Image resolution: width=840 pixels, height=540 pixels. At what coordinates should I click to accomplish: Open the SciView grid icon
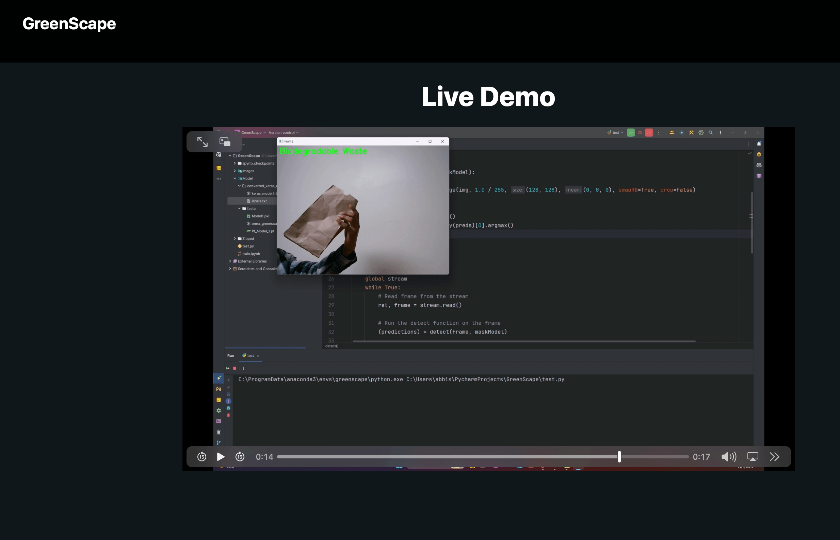759,176
